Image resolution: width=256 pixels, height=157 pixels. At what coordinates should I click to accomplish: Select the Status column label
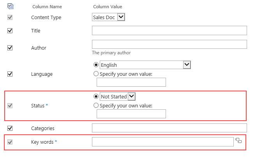[38, 105]
